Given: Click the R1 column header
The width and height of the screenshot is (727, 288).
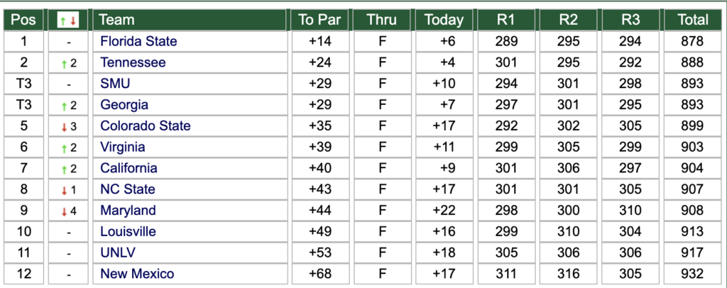Looking at the screenshot, I should pos(506,19).
